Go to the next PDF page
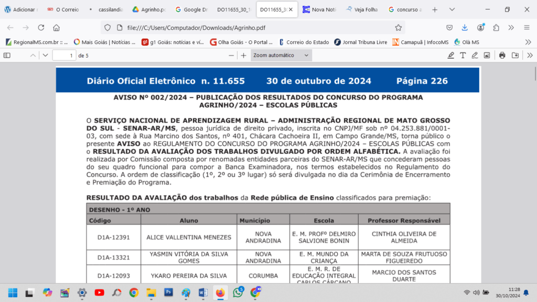This screenshot has width=537, height=302. click(45, 55)
